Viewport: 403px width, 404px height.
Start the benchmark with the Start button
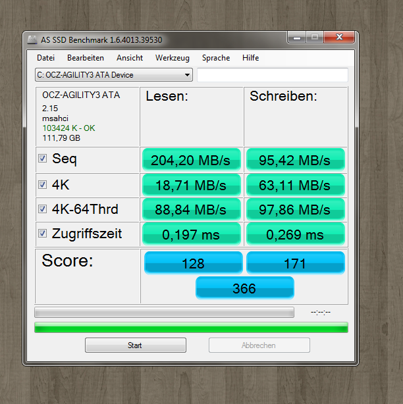coord(136,345)
